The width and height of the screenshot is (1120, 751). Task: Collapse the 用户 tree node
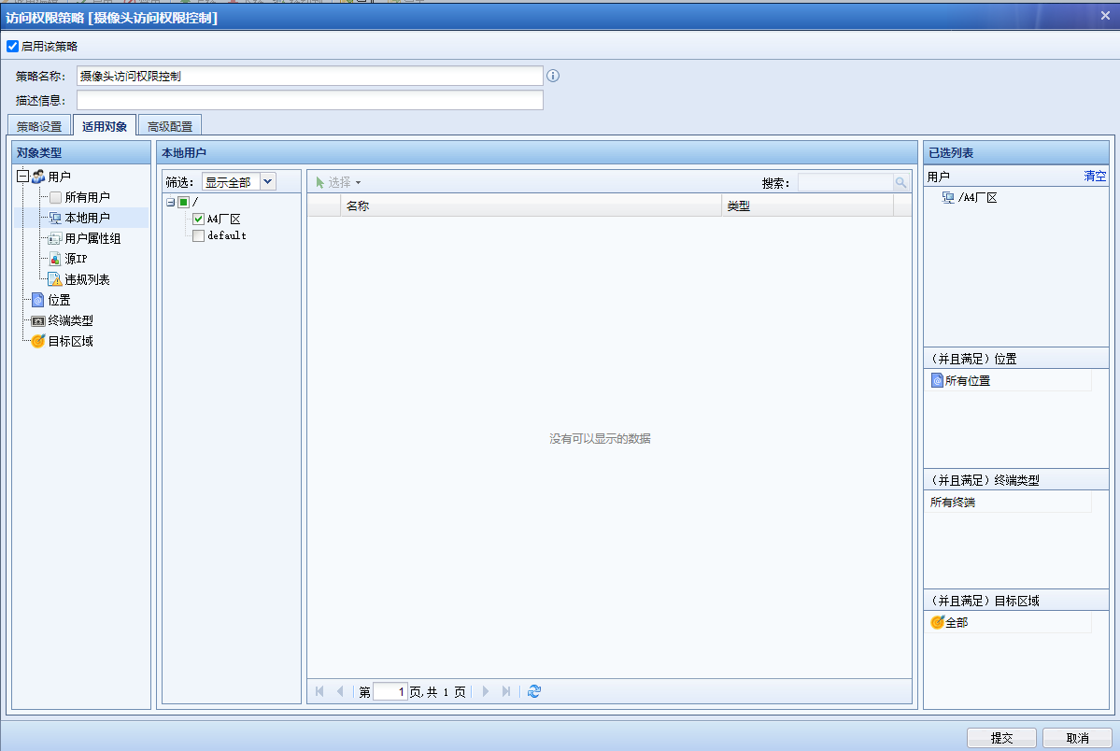click(22, 176)
